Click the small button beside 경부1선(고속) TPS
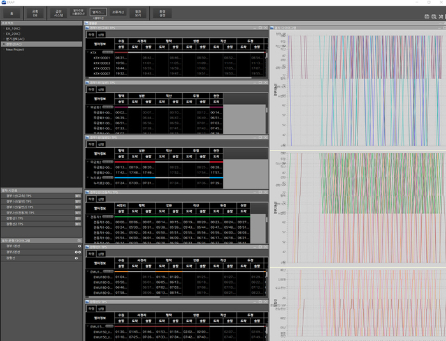The width and height of the screenshot is (446, 341). point(78,195)
